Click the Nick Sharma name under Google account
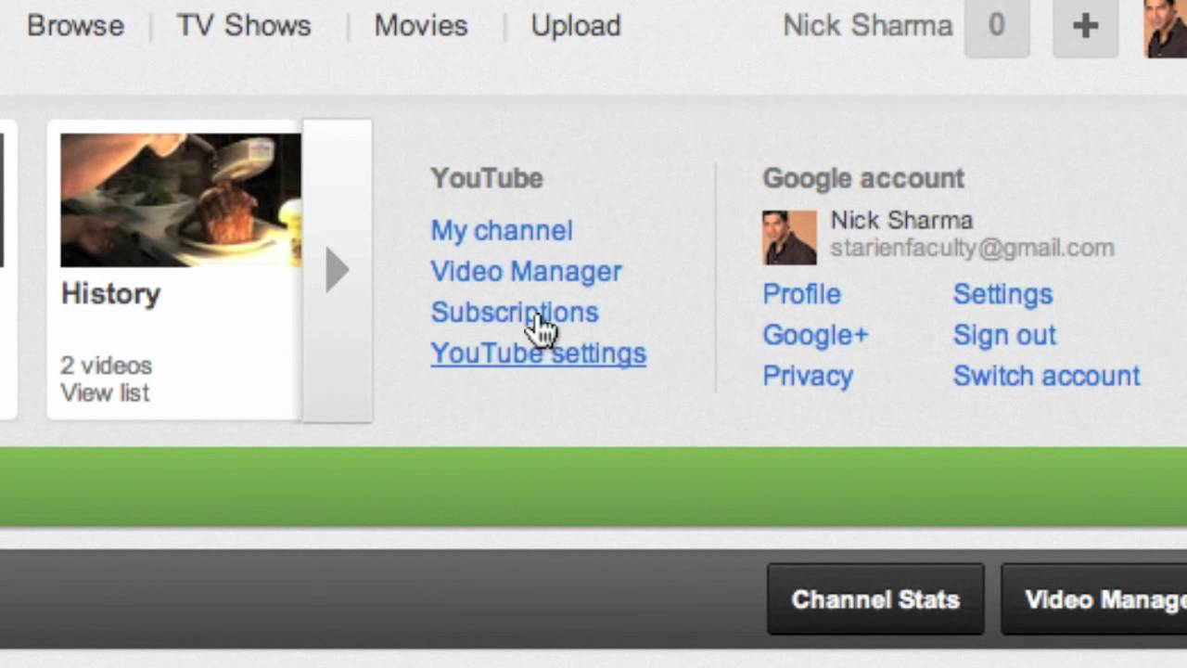The height and width of the screenshot is (668, 1187). [x=901, y=221]
